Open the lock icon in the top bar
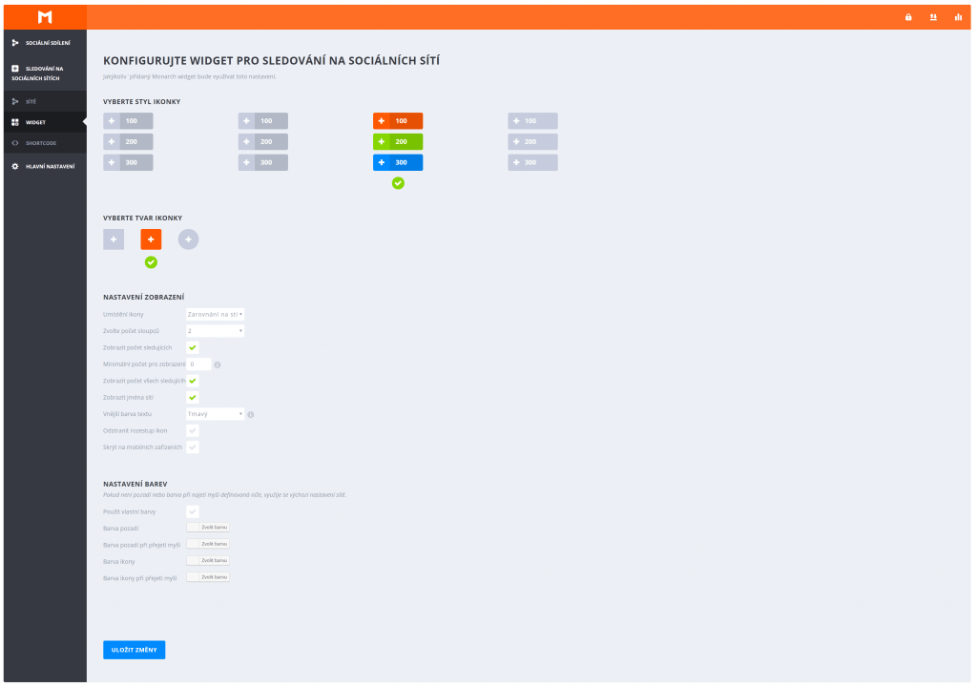This screenshot has height=686, width=977. tap(908, 17)
